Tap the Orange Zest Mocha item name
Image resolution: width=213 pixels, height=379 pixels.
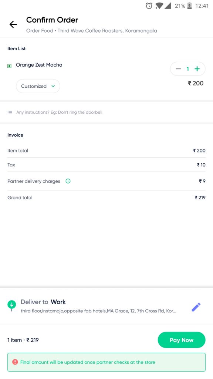coord(39,65)
